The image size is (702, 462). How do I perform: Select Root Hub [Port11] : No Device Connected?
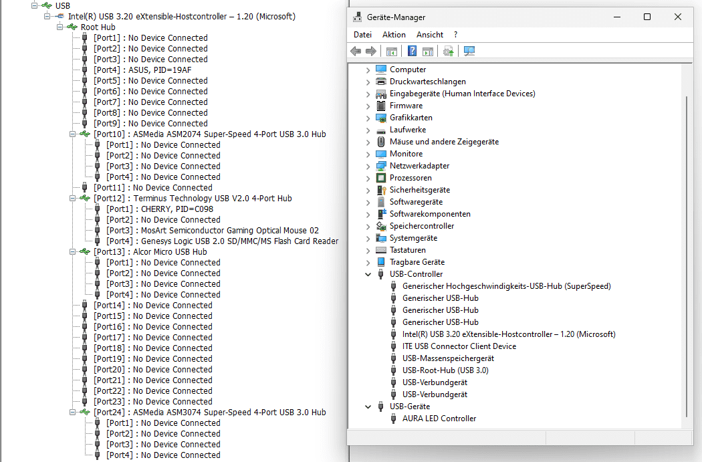pyautogui.click(x=153, y=188)
